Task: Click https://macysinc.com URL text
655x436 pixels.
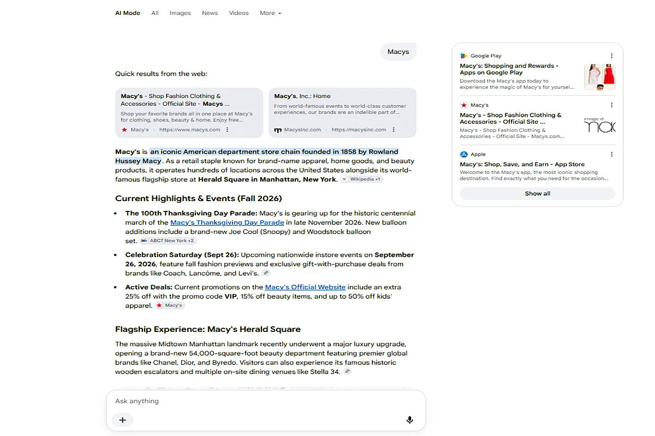Action: pyautogui.click(x=359, y=130)
